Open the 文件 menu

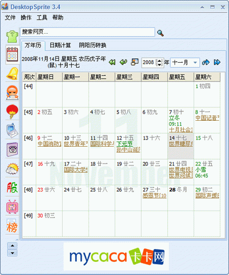tap(10, 17)
